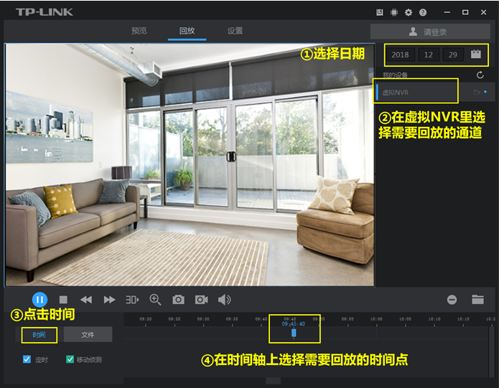
Task: Click the fast forward button
Action: click(x=109, y=300)
